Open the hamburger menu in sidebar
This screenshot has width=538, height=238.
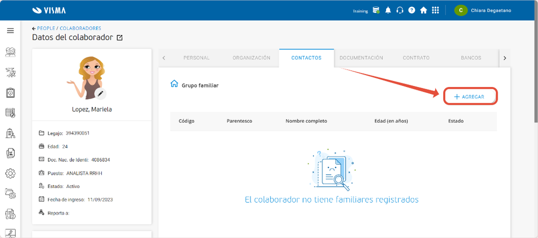[x=10, y=31]
